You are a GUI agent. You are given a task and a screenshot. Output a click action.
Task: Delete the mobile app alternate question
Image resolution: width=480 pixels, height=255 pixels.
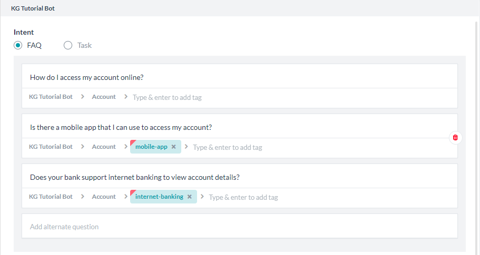(455, 137)
